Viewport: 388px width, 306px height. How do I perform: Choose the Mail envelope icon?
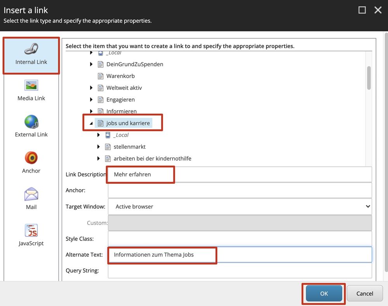[x=31, y=194]
